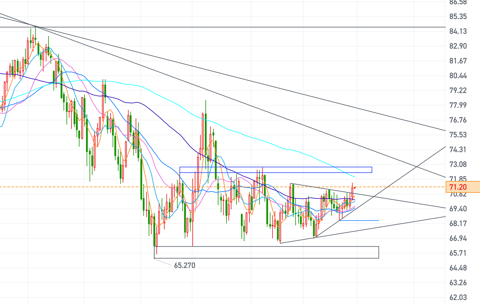
Task: Click the 77.99 price axis label
Action: coord(458,105)
